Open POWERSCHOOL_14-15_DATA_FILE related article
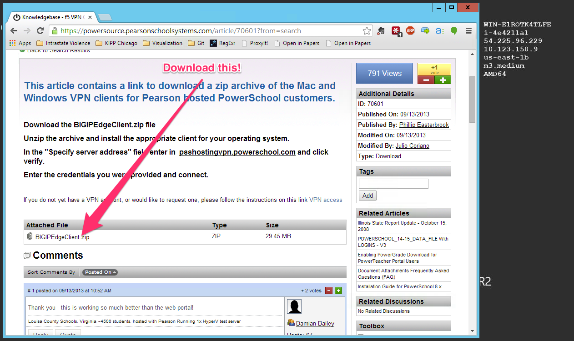Viewport: 574px width, 341px height. [x=403, y=242]
